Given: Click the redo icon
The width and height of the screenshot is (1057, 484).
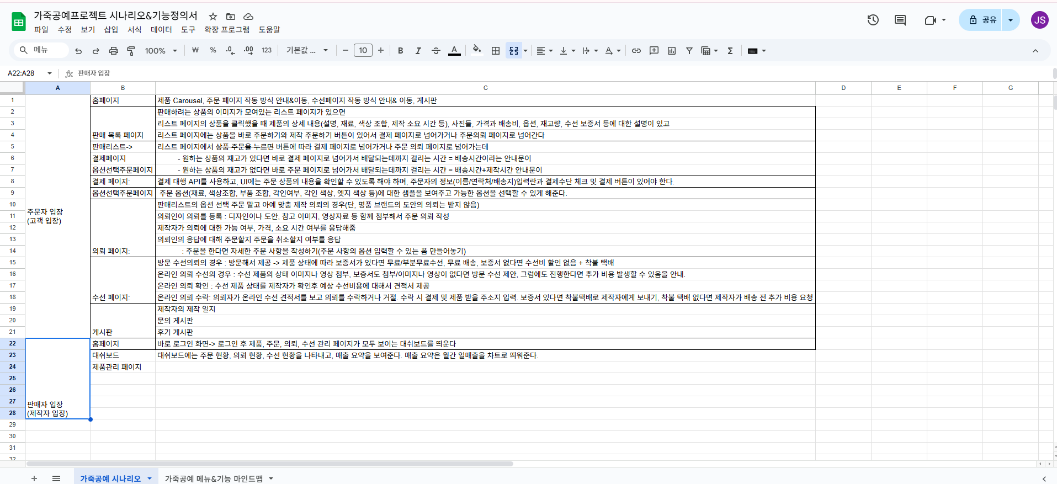Looking at the screenshot, I should (x=96, y=51).
